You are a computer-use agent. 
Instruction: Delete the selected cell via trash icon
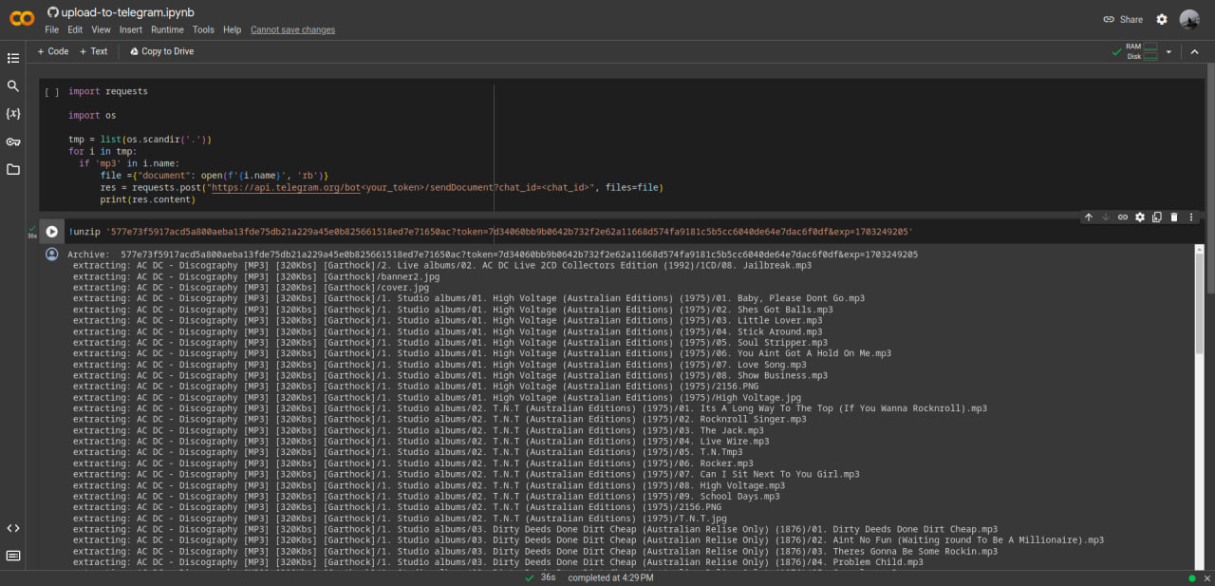pos(1174,217)
